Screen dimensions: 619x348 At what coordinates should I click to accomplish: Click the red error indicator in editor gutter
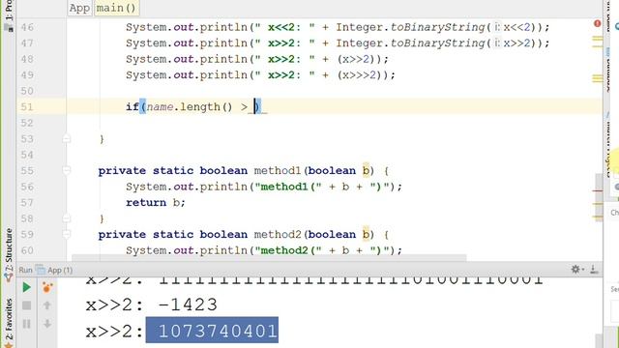pyautogui.click(x=598, y=23)
